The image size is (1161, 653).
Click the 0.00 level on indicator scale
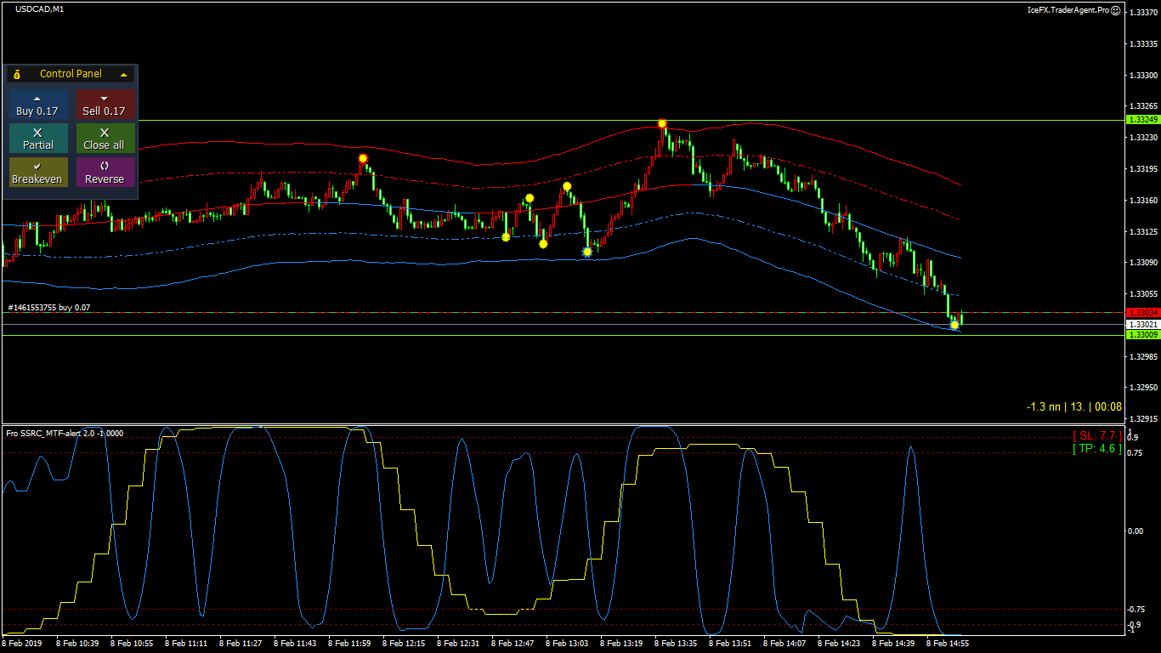click(x=1135, y=531)
